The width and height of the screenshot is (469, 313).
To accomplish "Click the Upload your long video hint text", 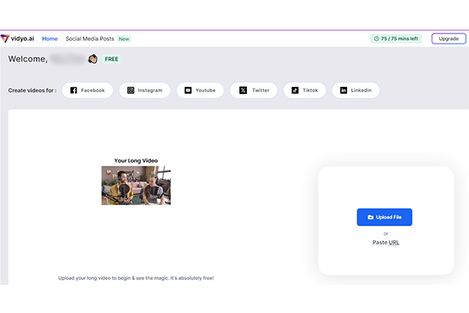I will pos(136,278).
